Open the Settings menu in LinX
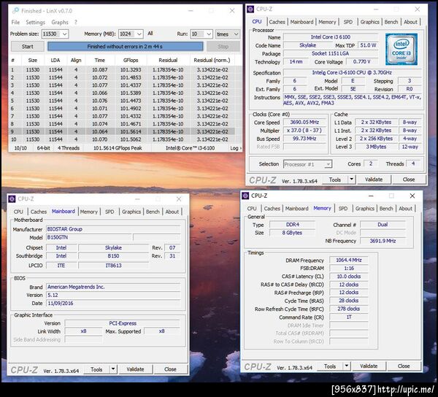Viewport: 438px width, 397px height. (36, 23)
